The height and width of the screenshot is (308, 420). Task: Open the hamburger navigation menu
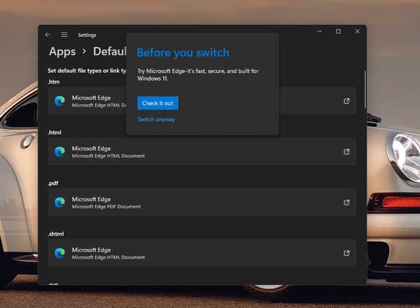click(64, 35)
